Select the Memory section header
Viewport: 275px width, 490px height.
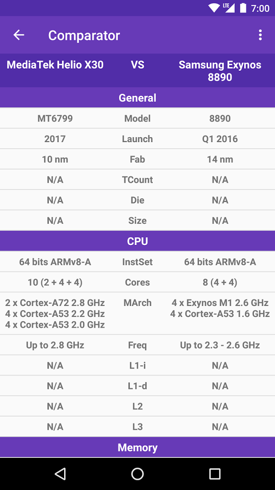pos(137,448)
